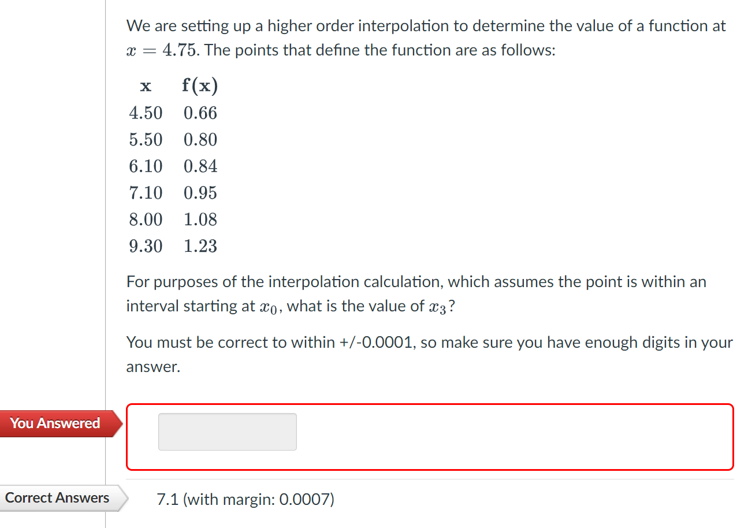The height and width of the screenshot is (528, 748).
Task: Click the 'Correct Answers' label arrow
Action: click(x=57, y=497)
